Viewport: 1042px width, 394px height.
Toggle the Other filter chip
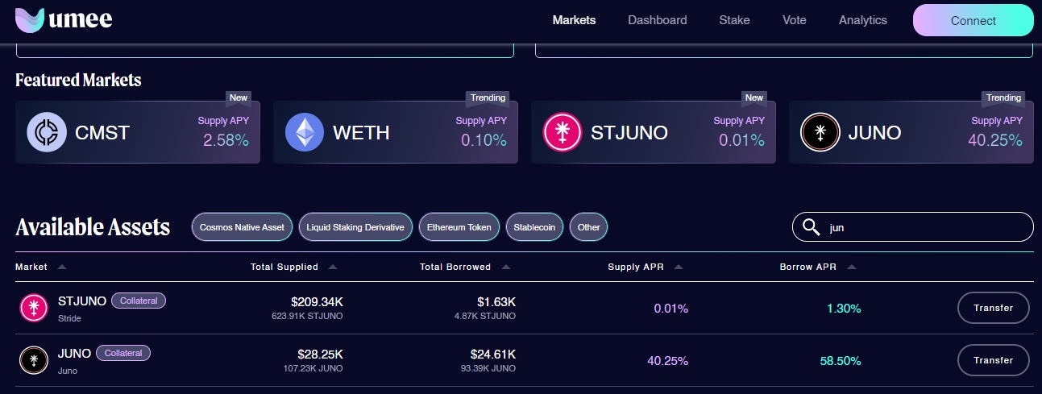[589, 227]
